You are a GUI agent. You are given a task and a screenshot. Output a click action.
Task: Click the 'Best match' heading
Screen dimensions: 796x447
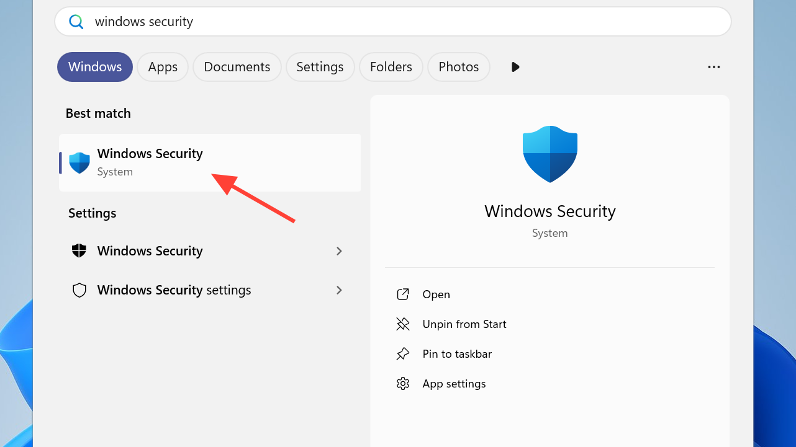point(98,113)
